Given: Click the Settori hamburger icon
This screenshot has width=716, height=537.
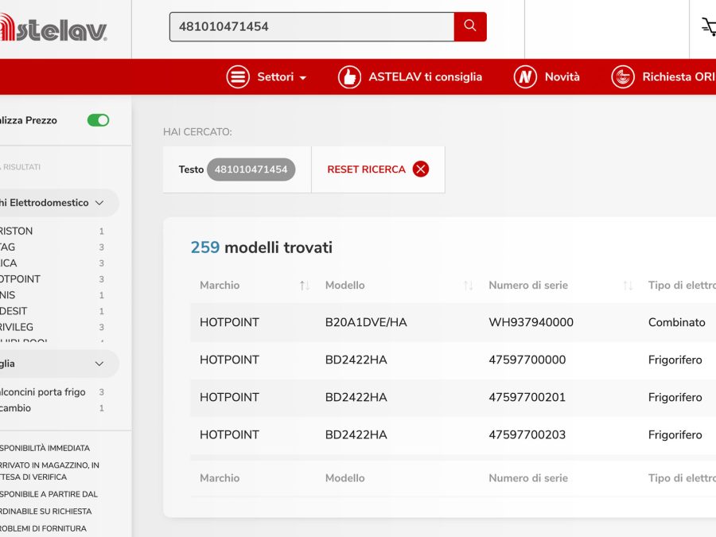Looking at the screenshot, I should [238, 77].
